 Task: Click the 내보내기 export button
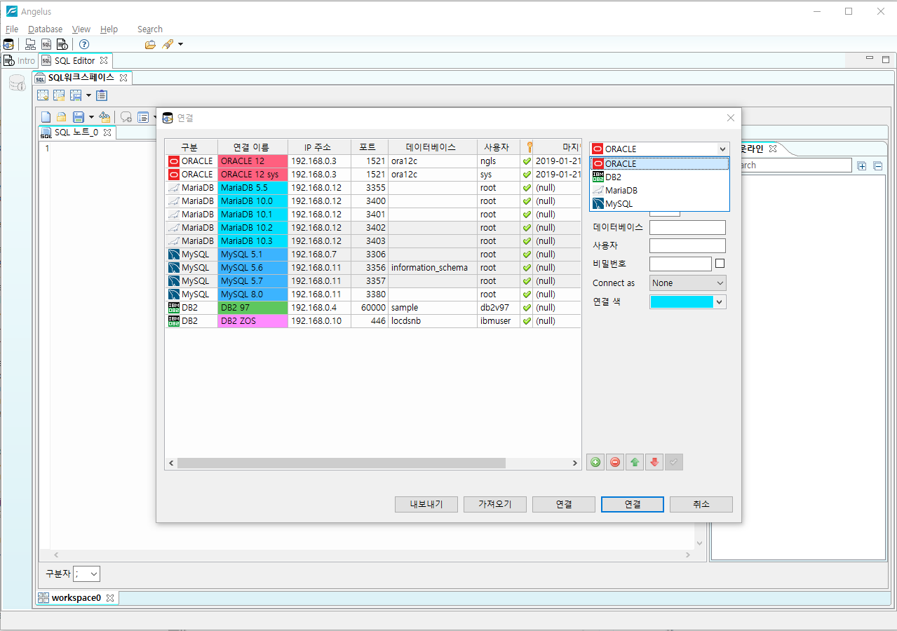coord(426,504)
